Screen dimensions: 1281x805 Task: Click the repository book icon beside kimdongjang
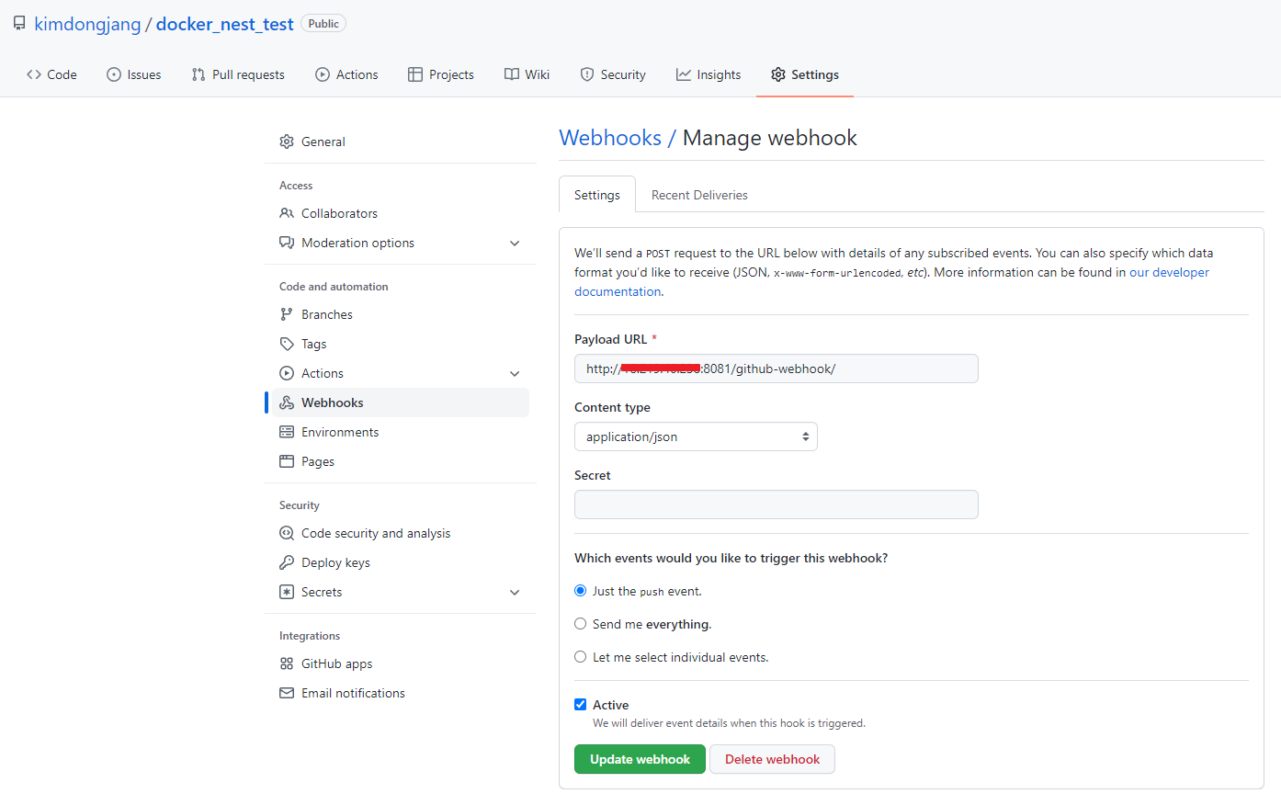tap(19, 24)
